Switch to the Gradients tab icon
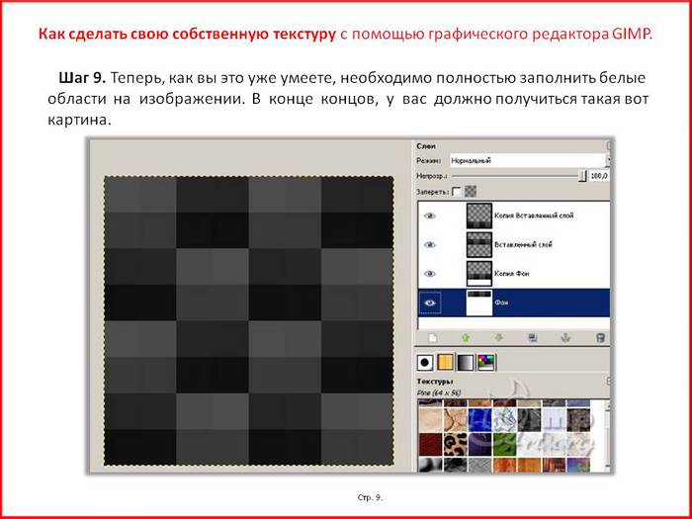The width and height of the screenshot is (692, 519). 466,363
